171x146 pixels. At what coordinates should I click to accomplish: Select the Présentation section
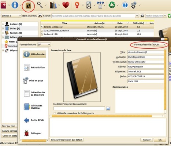(x=34, y=67)
